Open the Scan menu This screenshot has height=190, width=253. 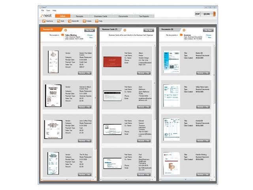(x=48, y=10)
